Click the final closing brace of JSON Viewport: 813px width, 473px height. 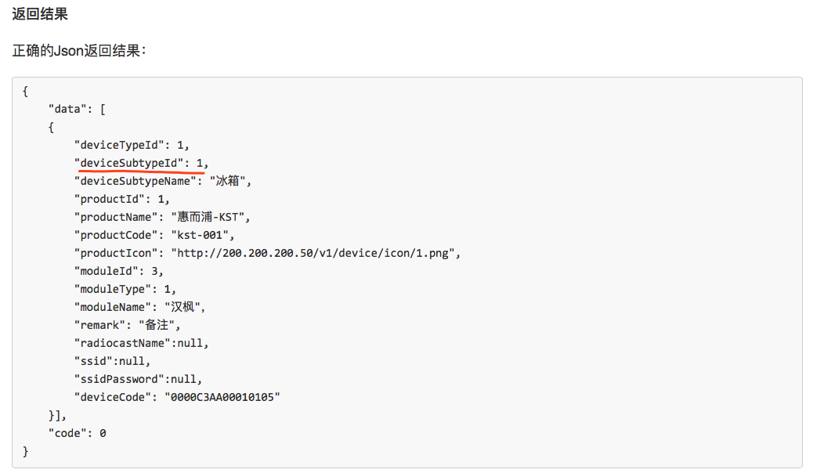click(25, 451)
